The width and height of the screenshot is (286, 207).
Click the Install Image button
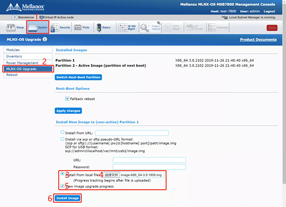(x=68, y=198)
